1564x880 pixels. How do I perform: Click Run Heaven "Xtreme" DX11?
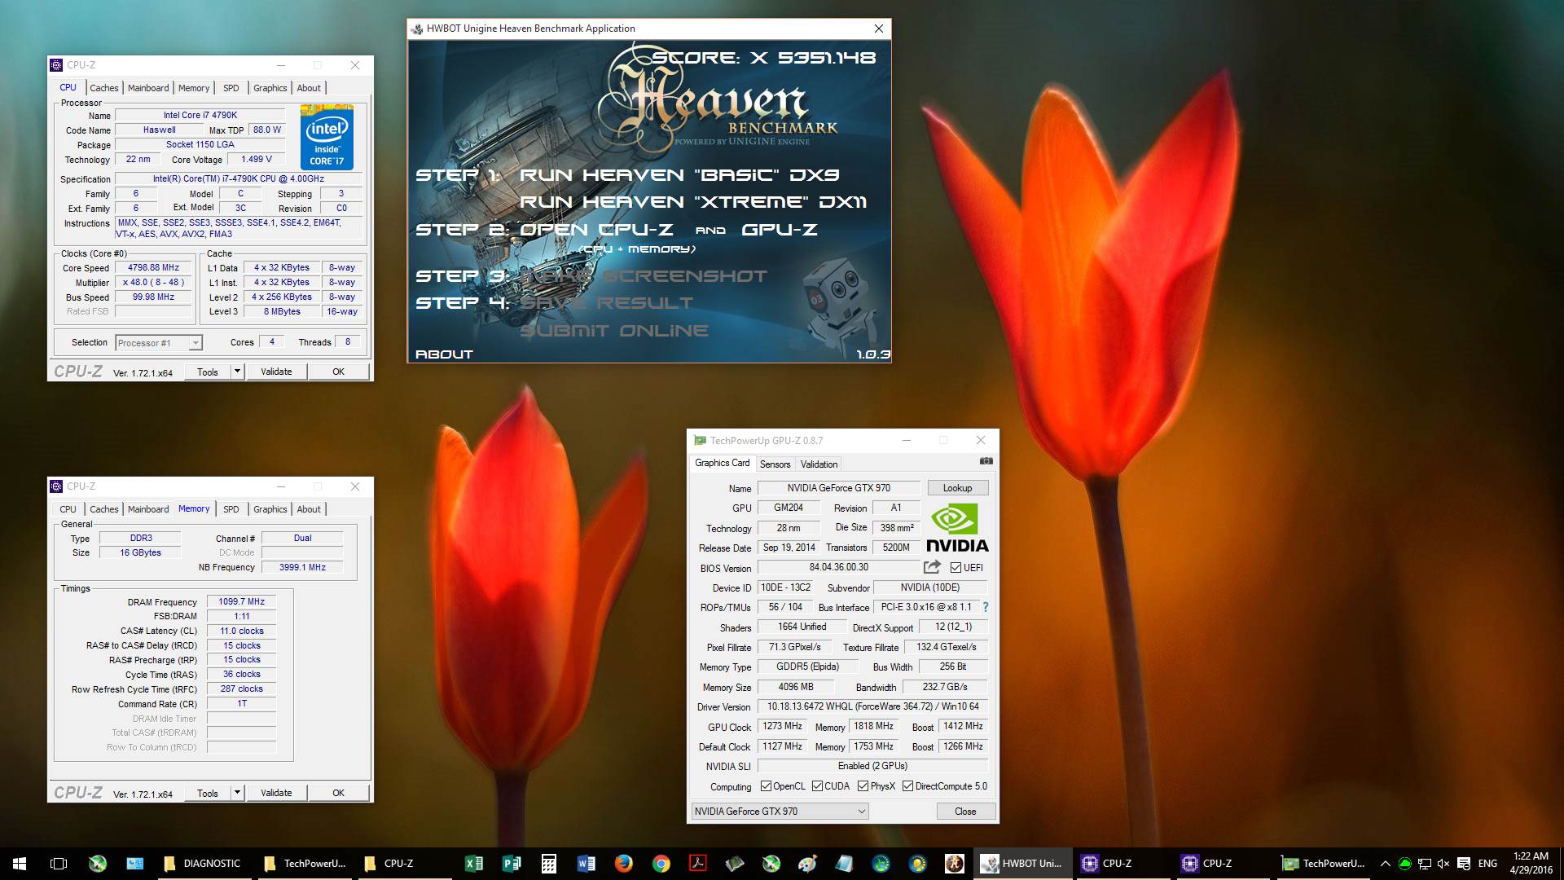(693, 202)
